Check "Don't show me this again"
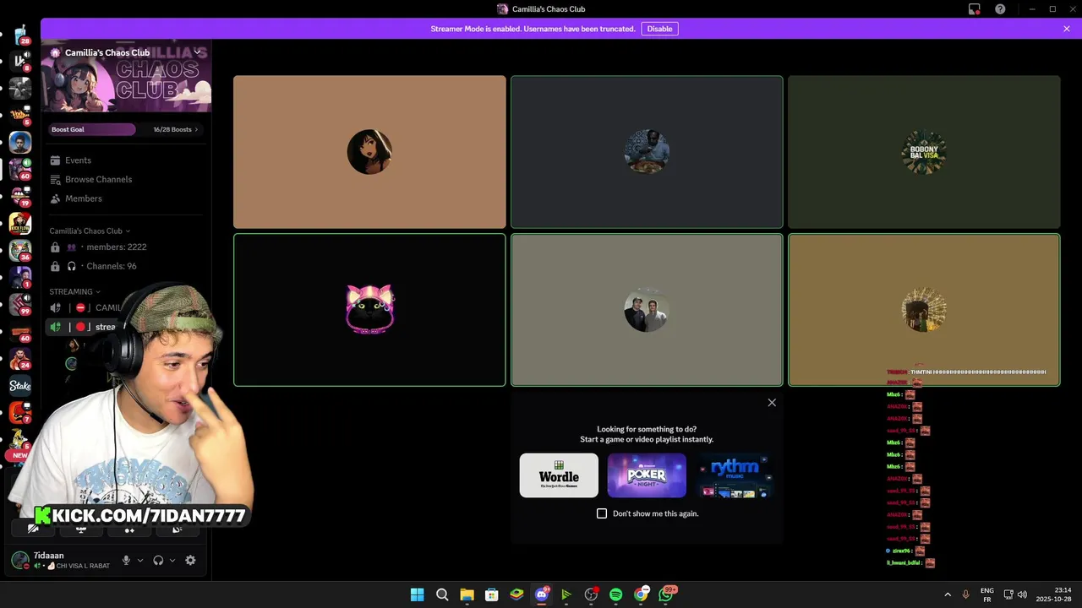The width and height of the screenshot is (1082, 608). click(x=602, y=513)
